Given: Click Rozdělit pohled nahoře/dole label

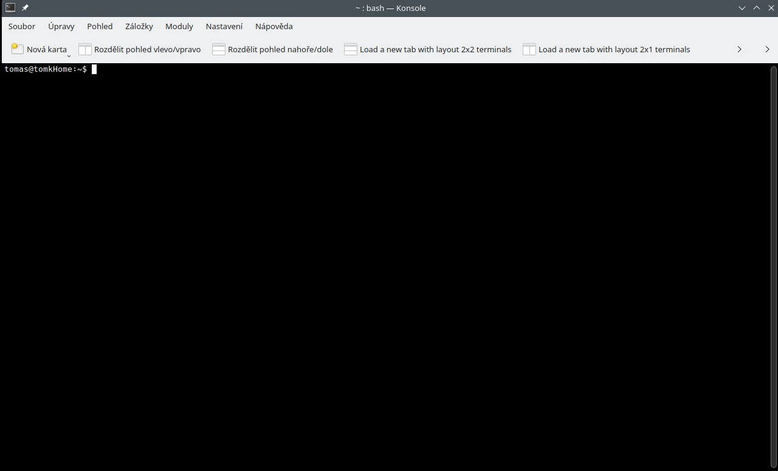Looking at the screenshot, I should [280, 49].
